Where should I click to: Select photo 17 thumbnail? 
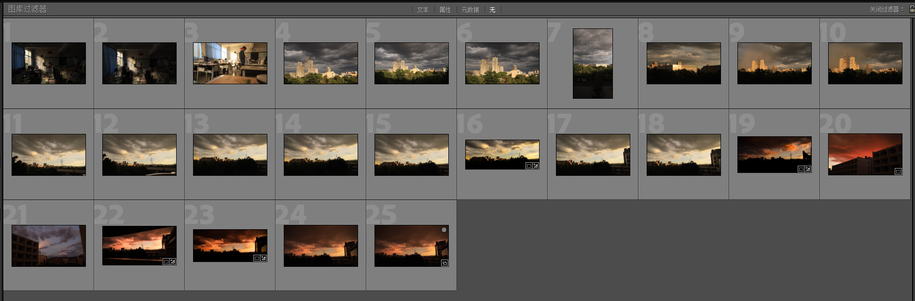click(x=593, y=155)
